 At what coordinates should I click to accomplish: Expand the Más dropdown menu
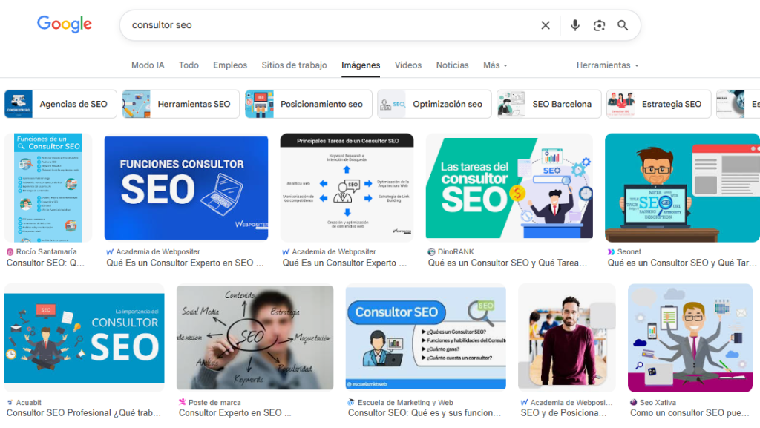pos(495,65)
